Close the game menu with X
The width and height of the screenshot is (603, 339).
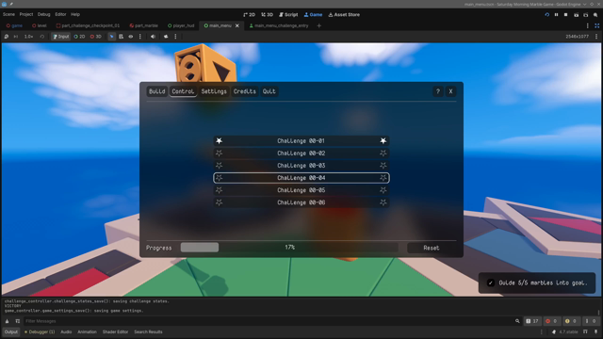tap(450, 91)
